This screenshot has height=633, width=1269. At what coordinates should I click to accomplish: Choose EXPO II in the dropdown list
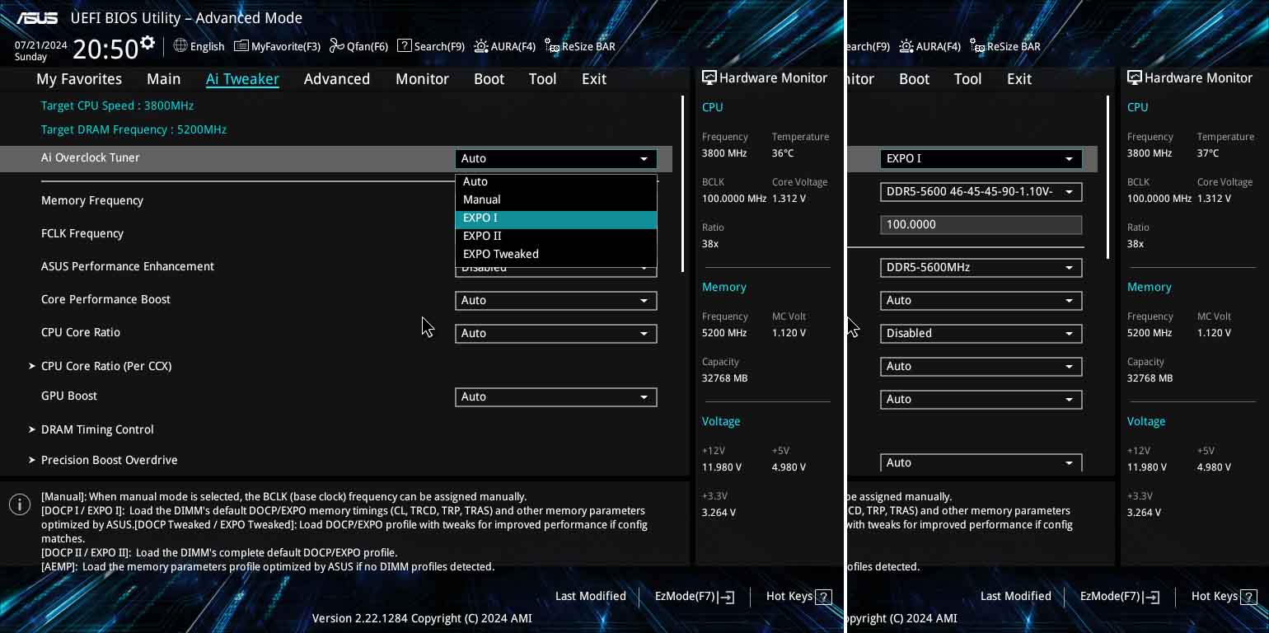(x=556, y=236)
